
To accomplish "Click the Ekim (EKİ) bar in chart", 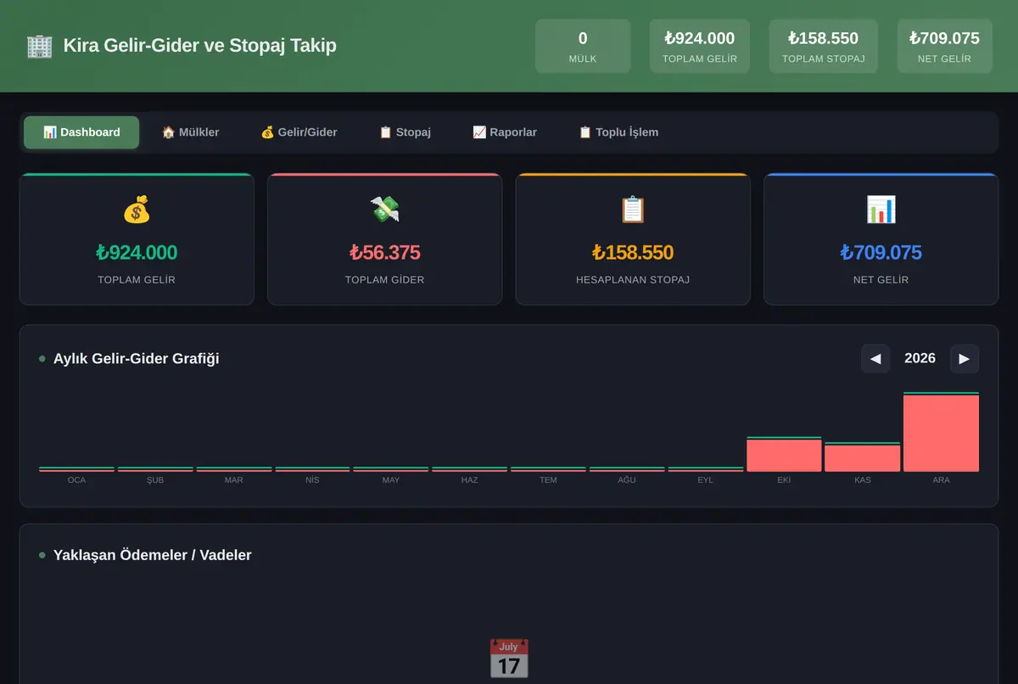I will pyautogui.click(x=784, y=454).
